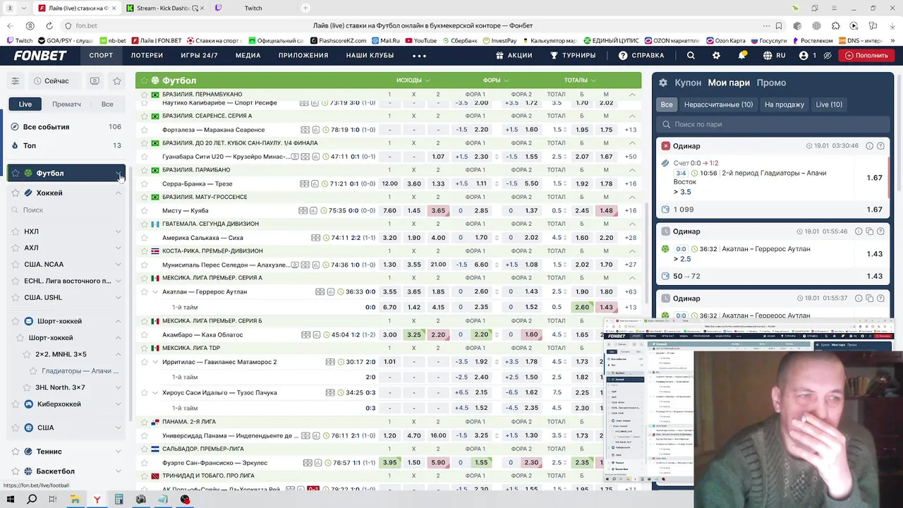Expand the Футбол sidebar section
The height and width of the screenshot is (508, 903).
point(118,173)
